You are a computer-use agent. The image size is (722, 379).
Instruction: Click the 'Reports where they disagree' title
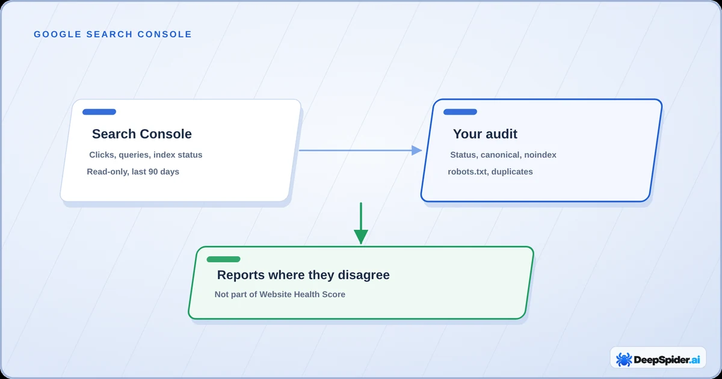(x=303, y=275)
